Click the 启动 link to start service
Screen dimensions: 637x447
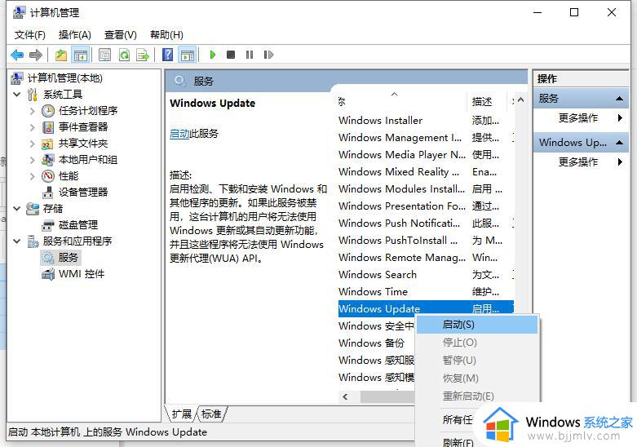(179, 133)
